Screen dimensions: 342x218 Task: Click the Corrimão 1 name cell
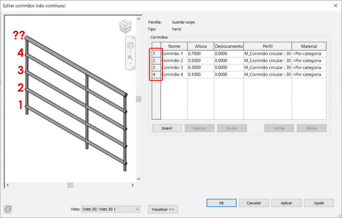click(x=174, y=54)
